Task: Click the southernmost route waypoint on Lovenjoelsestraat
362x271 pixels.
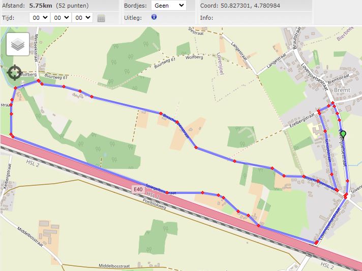Action: 316,243
